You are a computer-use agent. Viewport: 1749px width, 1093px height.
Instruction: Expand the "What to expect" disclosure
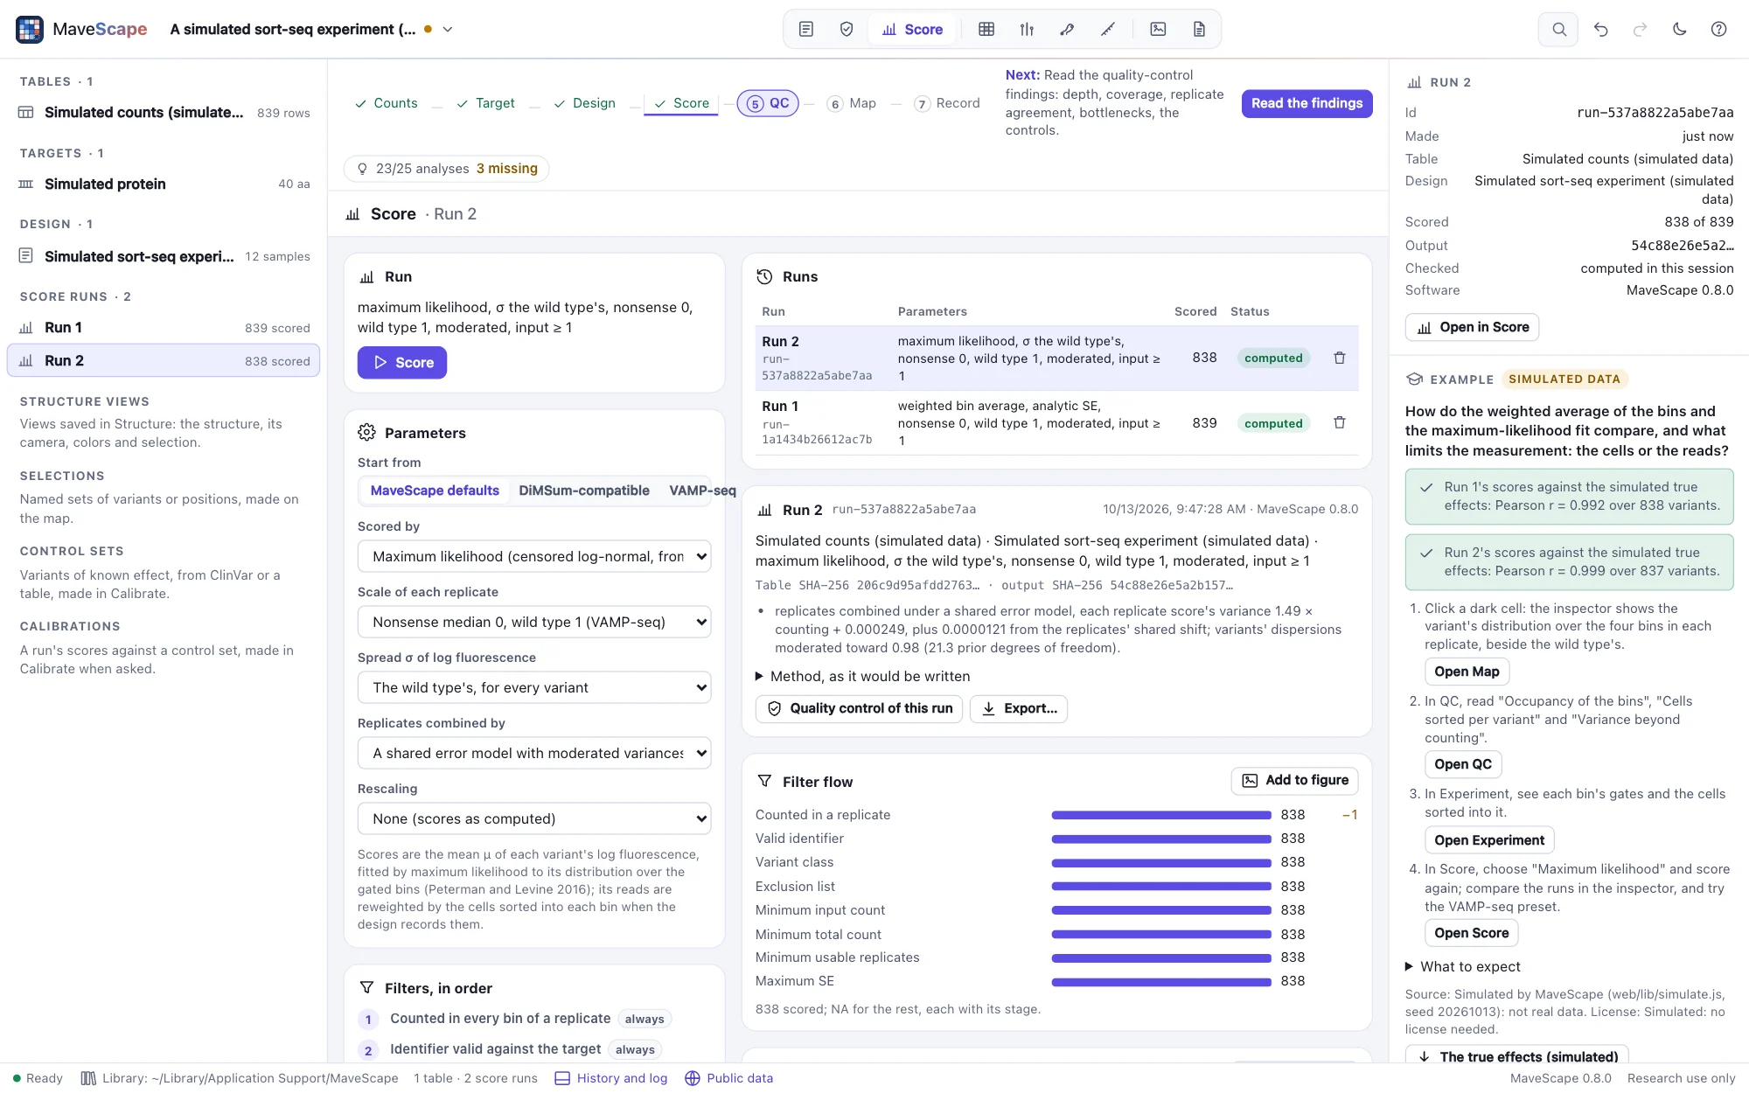tap(1462, 966)
